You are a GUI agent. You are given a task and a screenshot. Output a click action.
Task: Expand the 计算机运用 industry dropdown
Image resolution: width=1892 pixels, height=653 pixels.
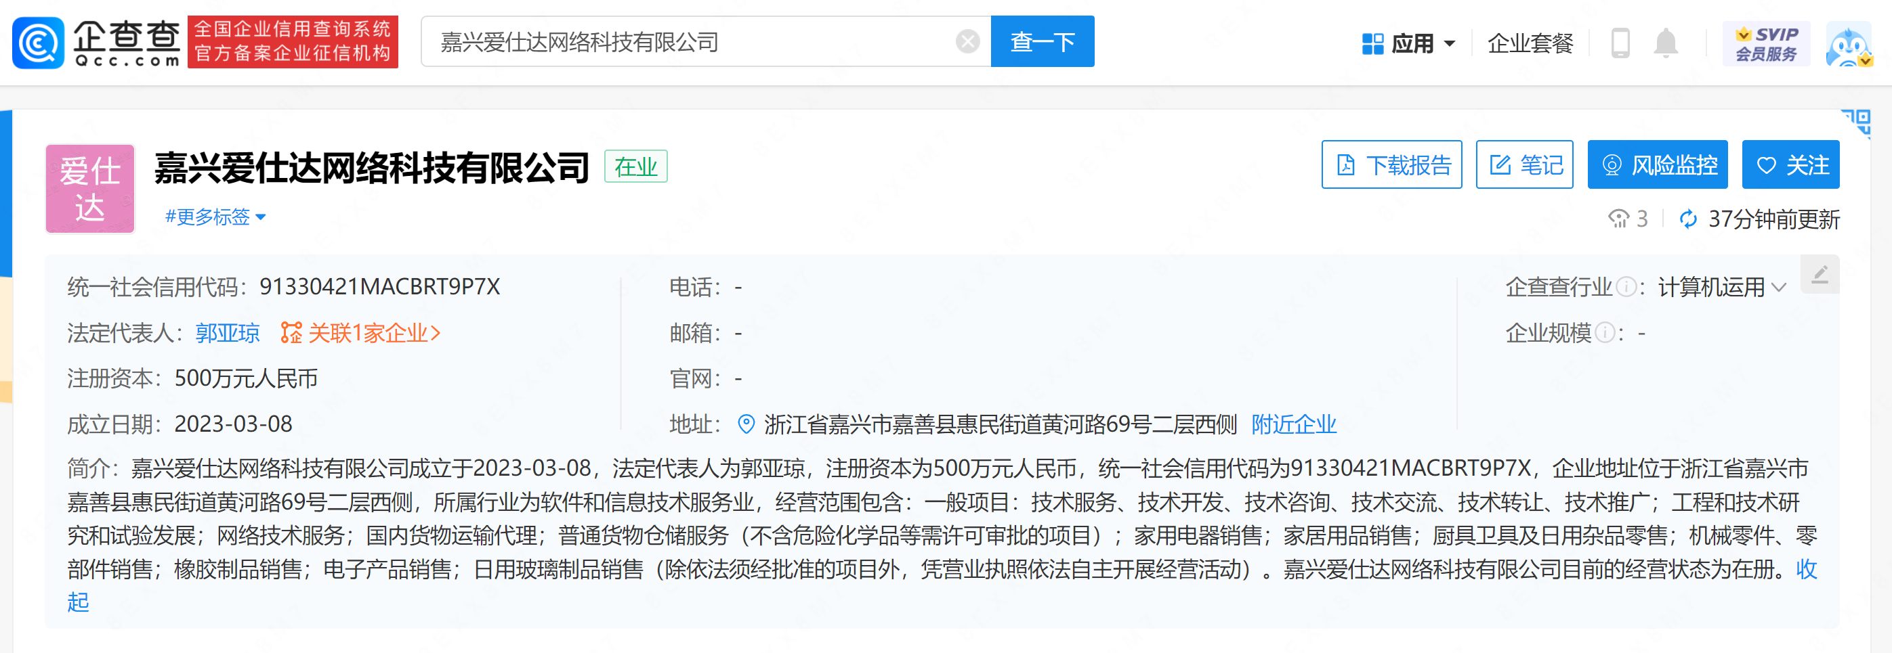coord(1723,287)
